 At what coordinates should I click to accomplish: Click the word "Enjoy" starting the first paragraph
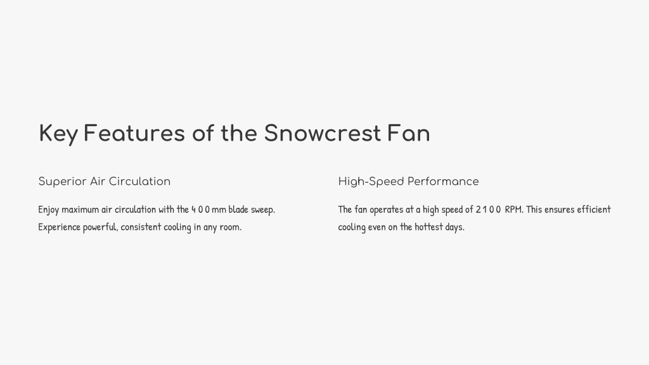(48, 210)
